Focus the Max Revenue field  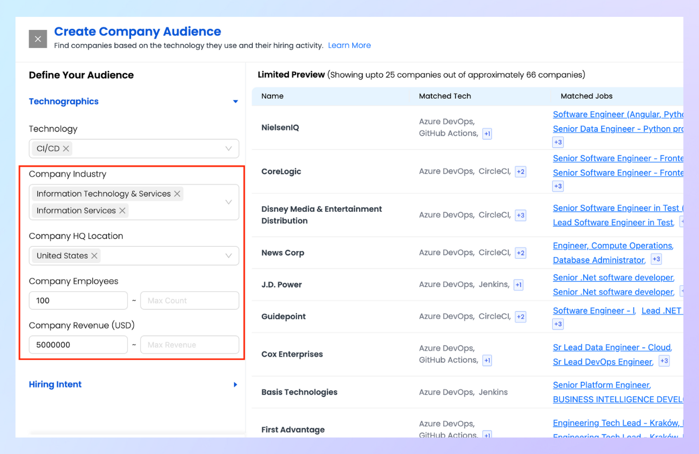(x=189, y=345)
